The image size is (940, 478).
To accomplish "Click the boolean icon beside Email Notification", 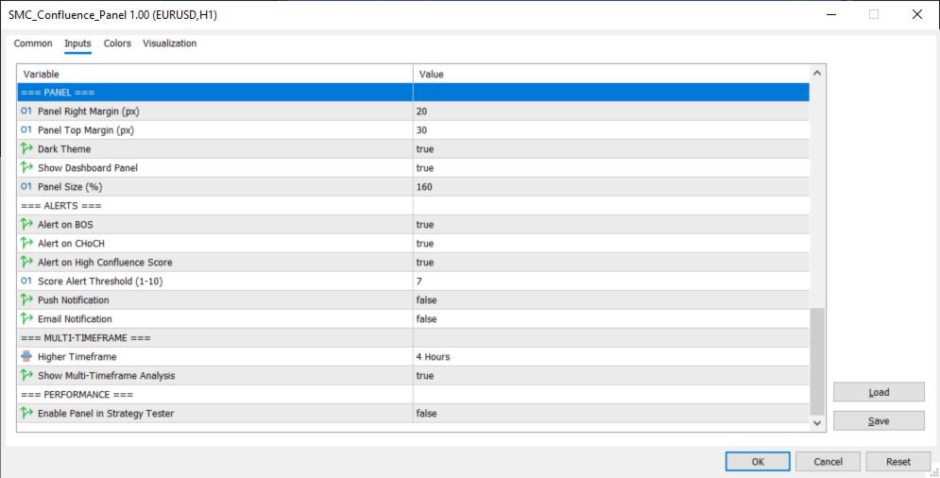I will click(x=26, y=318).
